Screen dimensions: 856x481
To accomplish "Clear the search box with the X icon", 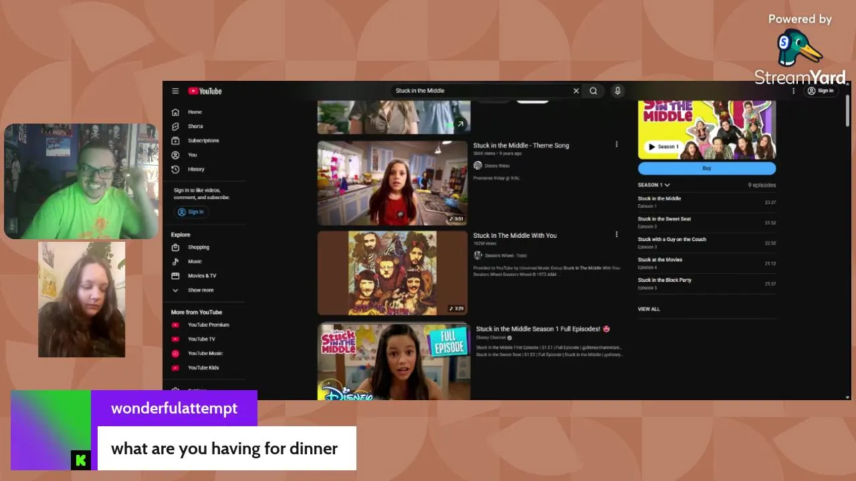I will [576, 91].
